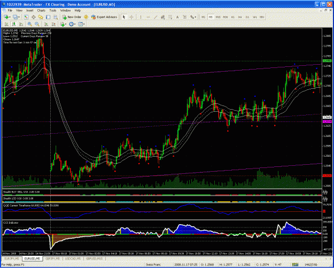This screenshot has height=268, width=334.
Task: Switch to the GBPJPY,M5 chart tab
Action: pyautogui.click(x=53, y=258)
